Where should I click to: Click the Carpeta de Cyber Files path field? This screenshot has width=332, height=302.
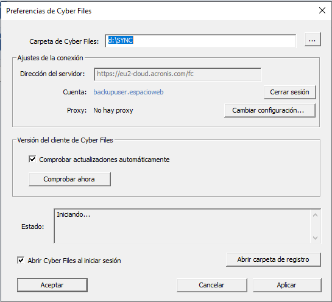200,41
